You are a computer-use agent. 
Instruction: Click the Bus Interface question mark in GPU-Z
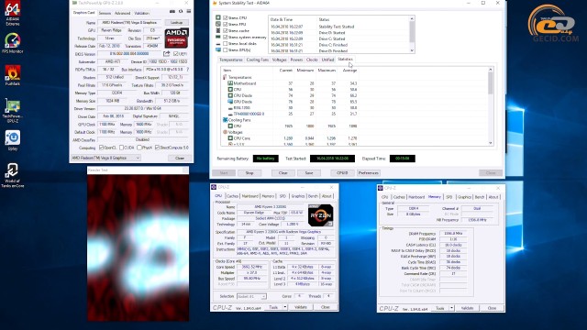point(187,70)
